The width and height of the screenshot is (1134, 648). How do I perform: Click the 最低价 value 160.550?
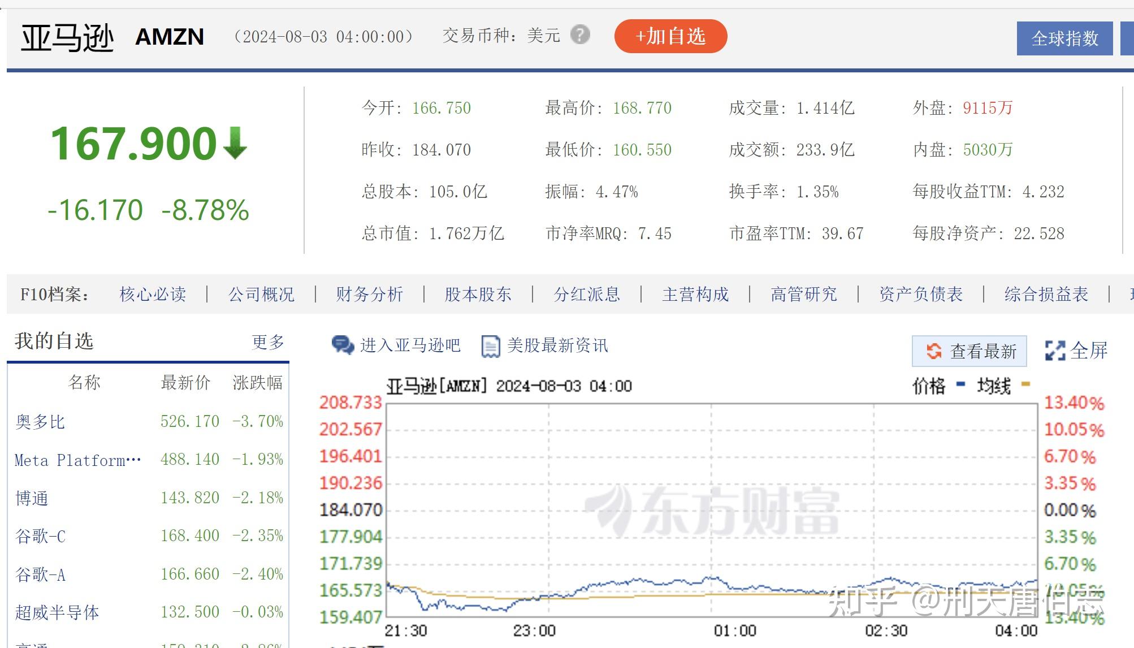point(642,150)
